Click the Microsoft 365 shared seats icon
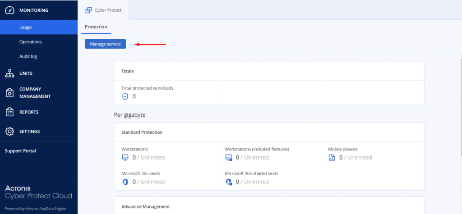The width and height of the screenshot is (462, 214). tap(229, 182)
